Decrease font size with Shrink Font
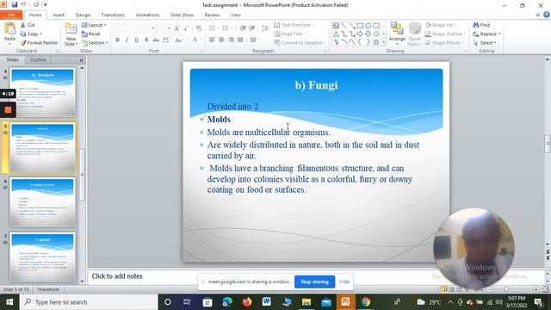 (x=186, y=28)
